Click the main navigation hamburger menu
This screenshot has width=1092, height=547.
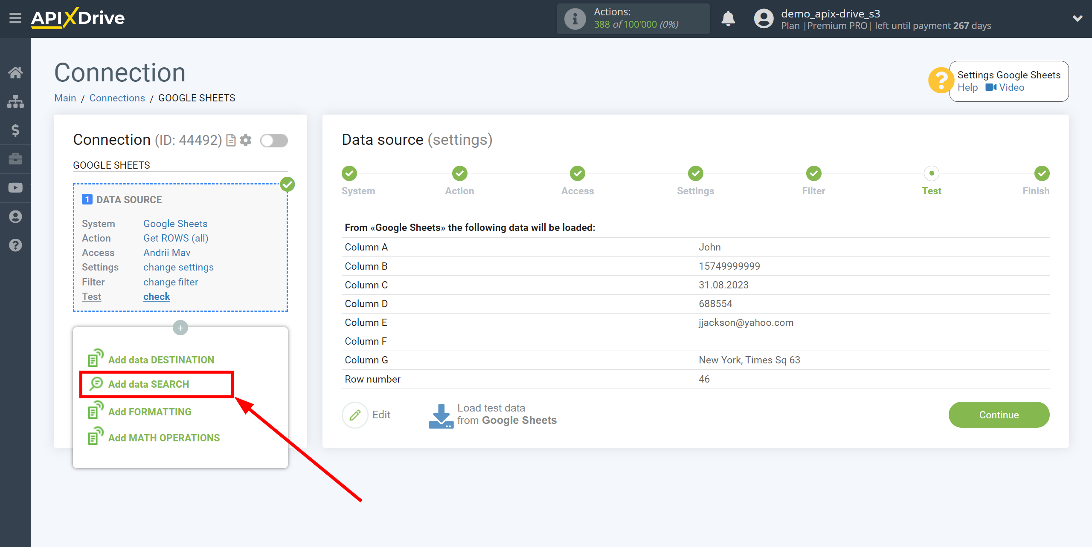(15, 18)
